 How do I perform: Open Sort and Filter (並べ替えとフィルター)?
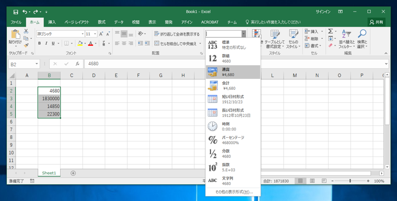point(347,39)
